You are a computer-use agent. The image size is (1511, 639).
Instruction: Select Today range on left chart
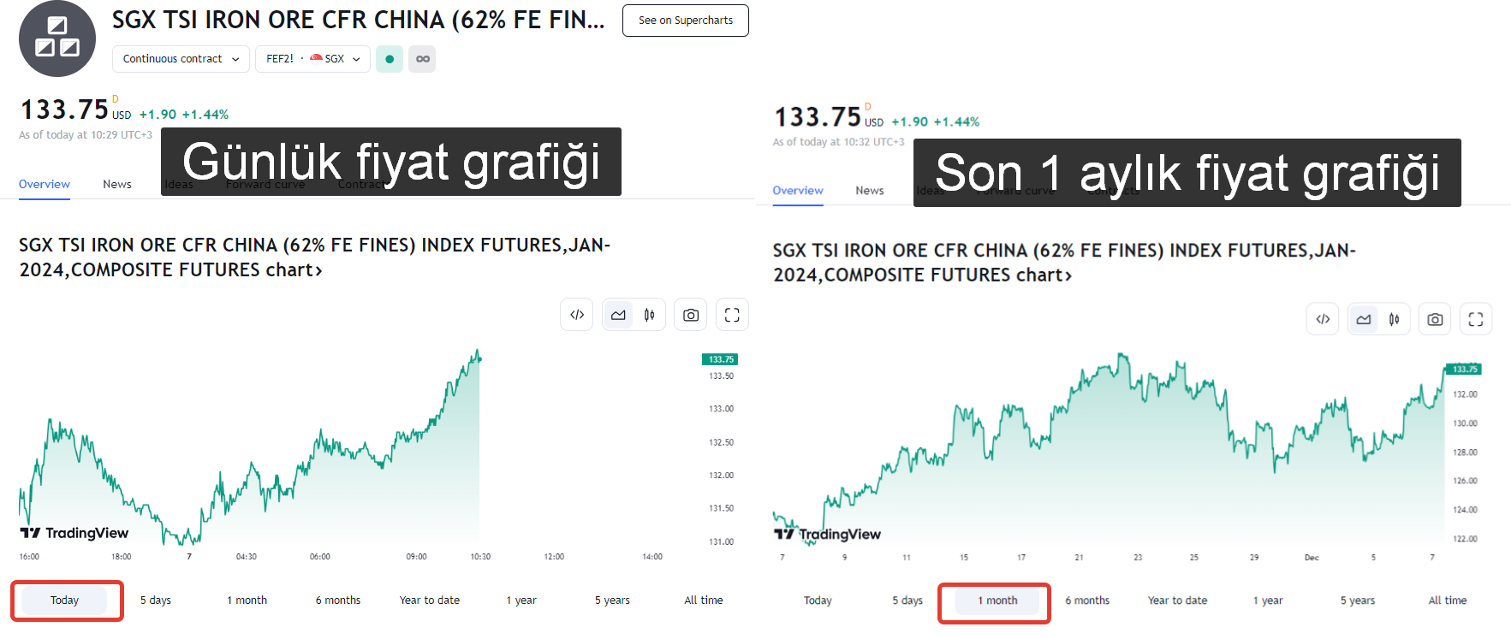coord(64,601)
